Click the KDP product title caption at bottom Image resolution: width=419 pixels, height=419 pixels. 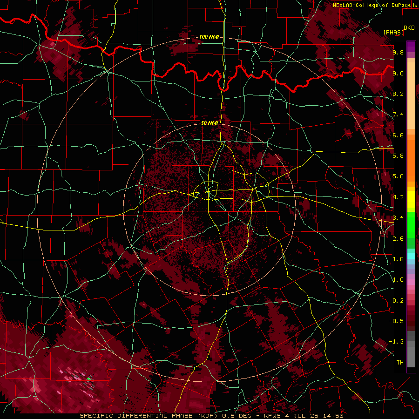[211, 416]
